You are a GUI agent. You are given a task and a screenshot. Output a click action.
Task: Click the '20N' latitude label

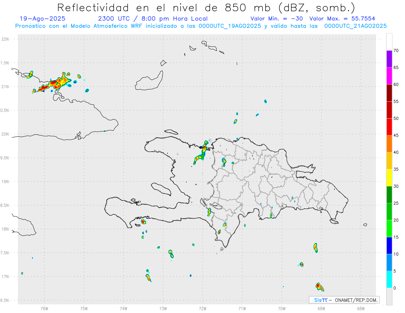click(6, 134)
